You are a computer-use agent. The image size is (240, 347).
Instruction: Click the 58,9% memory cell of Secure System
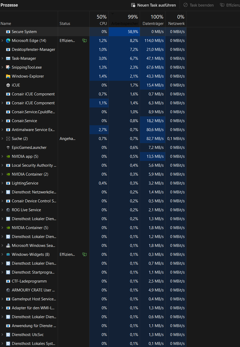[124, 32]
